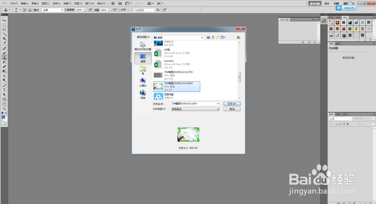Select the Zoom tool in toolbox

click(x=4, y=109)
